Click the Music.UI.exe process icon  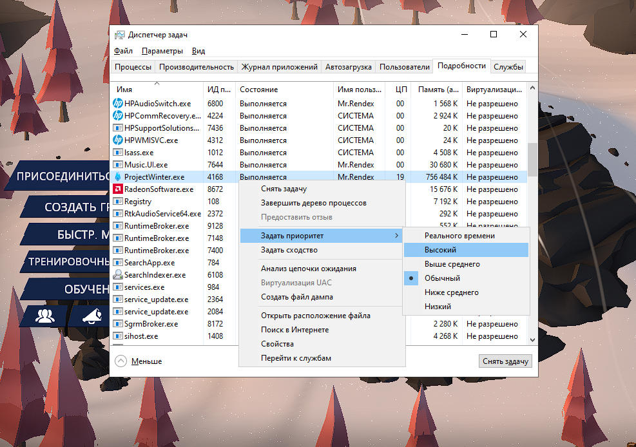click(118, 164)
